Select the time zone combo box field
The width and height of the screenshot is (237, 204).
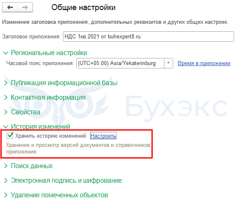(x=124, y=63)
